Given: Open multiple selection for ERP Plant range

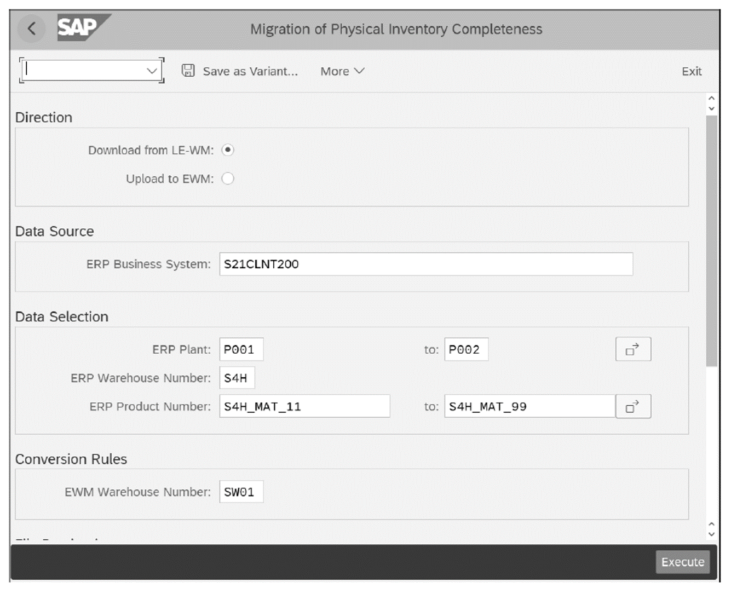Looking at the screenshot, I should 633,349.
